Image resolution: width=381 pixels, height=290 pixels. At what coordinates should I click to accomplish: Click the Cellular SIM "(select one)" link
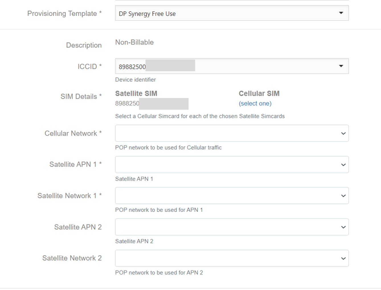(255, 103)
